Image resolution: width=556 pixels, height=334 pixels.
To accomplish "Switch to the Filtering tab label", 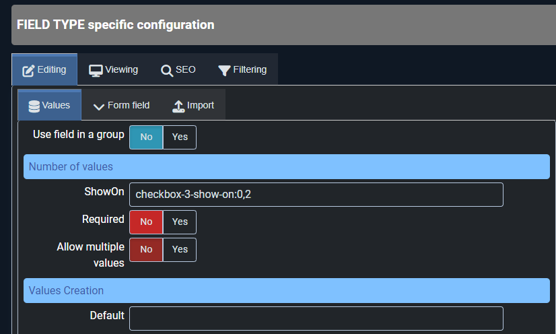I will pos(250,69).
